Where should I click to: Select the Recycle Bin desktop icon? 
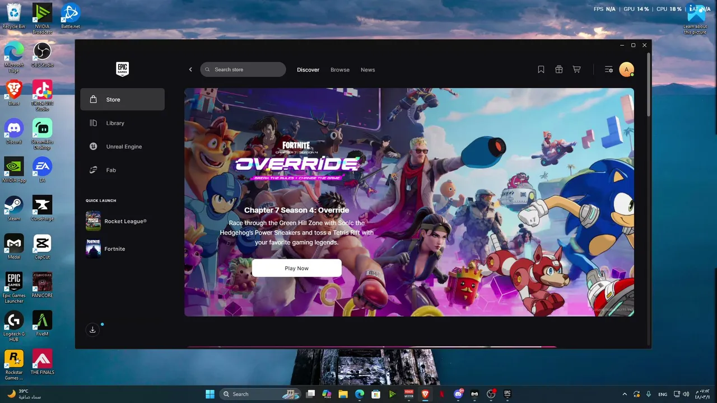point(13,16)
